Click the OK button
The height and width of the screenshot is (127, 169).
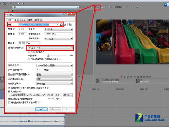[x=41, y=109]
